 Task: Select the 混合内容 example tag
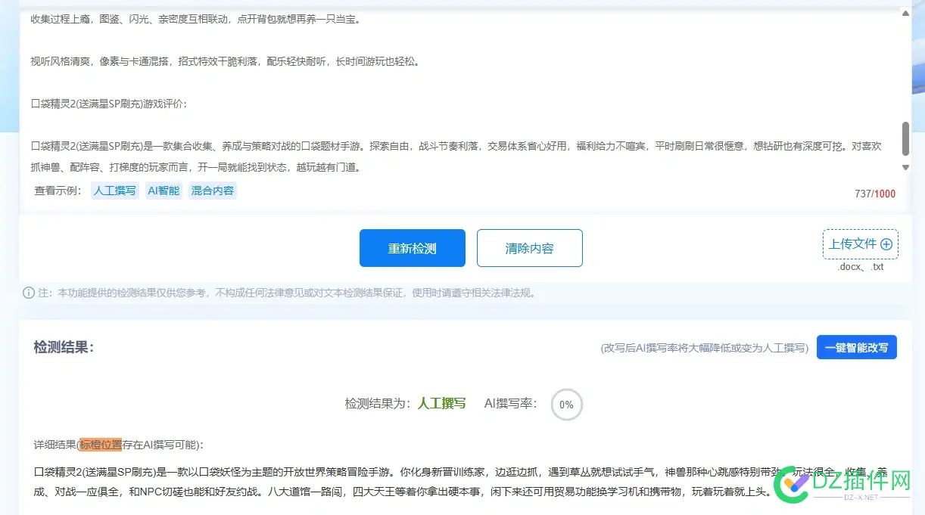(212, 191)
